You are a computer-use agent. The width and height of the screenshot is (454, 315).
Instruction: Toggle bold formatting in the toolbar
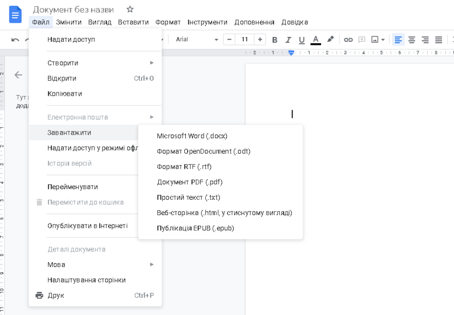tap(274, 39)
